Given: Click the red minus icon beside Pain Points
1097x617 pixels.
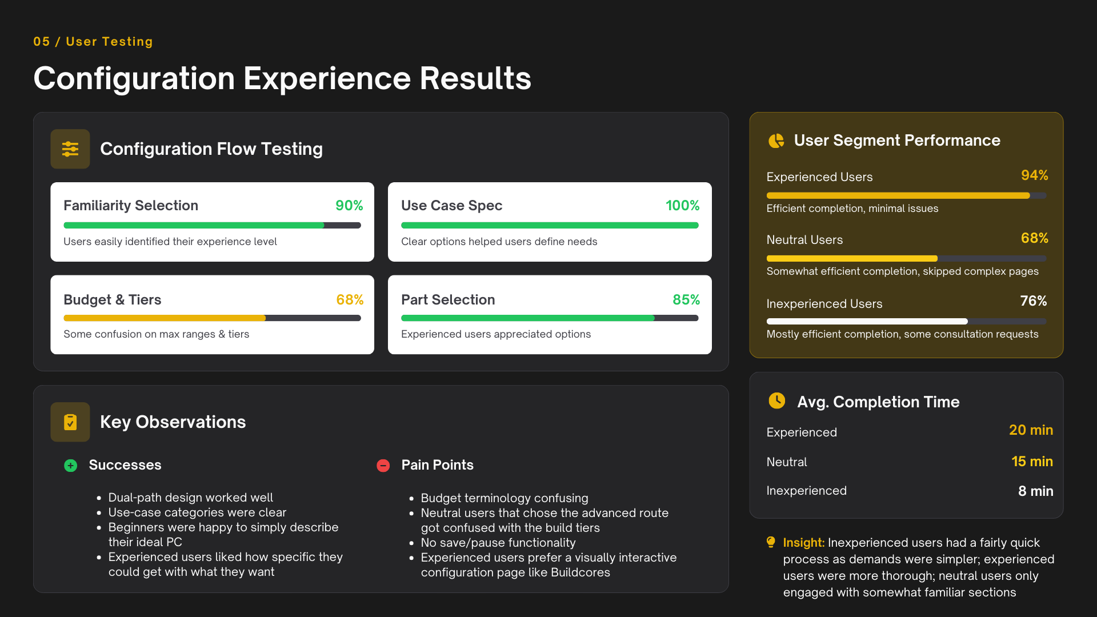Looking at the screenshot, I should click(x=383, y=466).
